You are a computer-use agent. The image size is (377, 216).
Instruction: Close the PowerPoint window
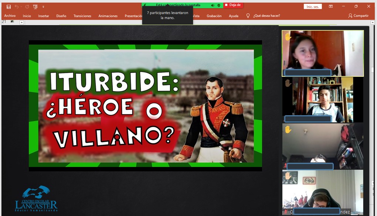coord(368,7)
